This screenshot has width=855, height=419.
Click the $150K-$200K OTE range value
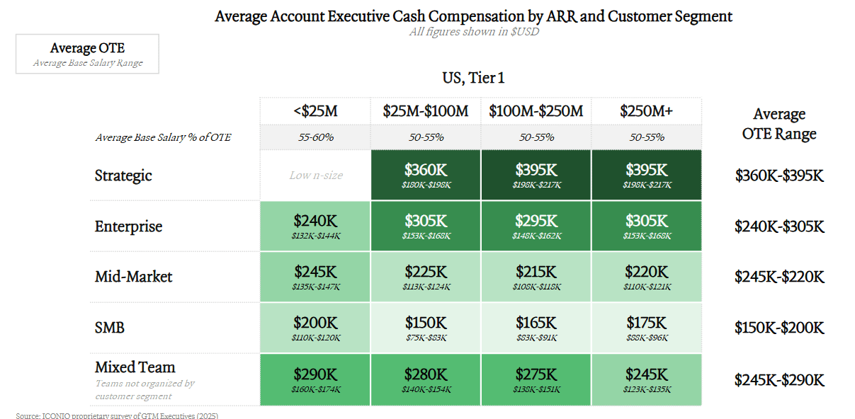779,328
